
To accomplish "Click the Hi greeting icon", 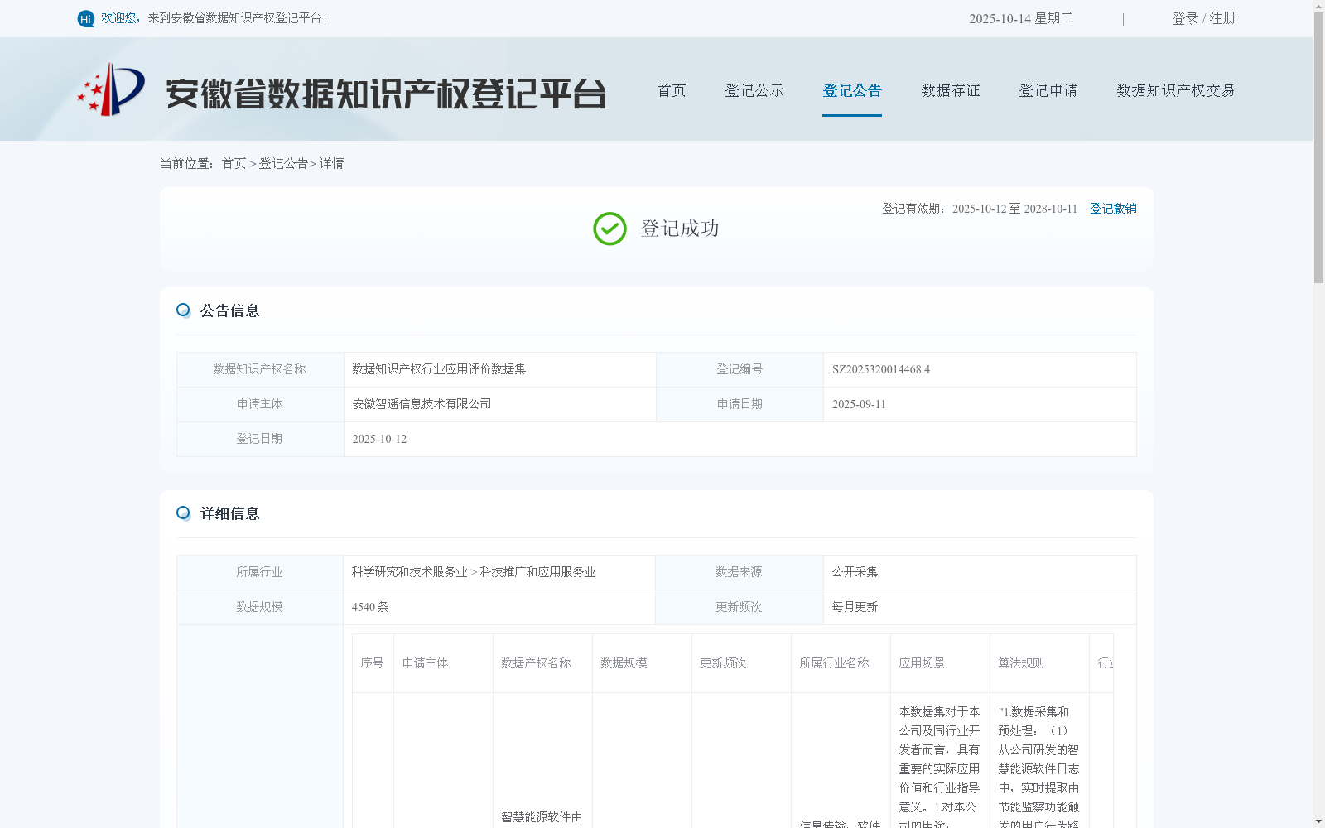I will tap(86, 18).
